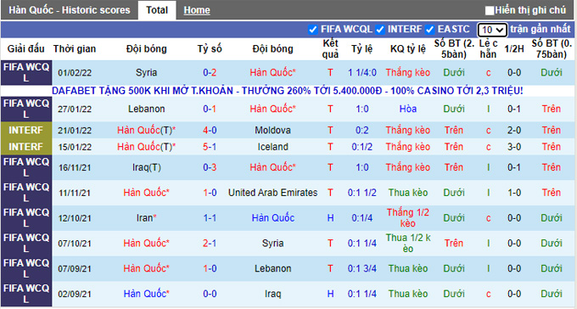Click Thua kèo in United Arab Emirates row
The height and width of the screenshot is (309, 577).
408,193
